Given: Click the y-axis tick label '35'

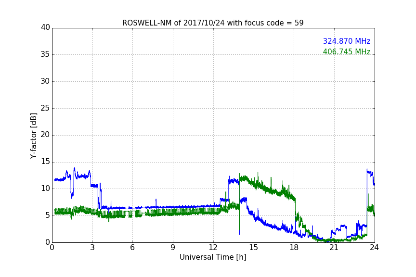Looking at the screenshot, I should pos(45,54).
